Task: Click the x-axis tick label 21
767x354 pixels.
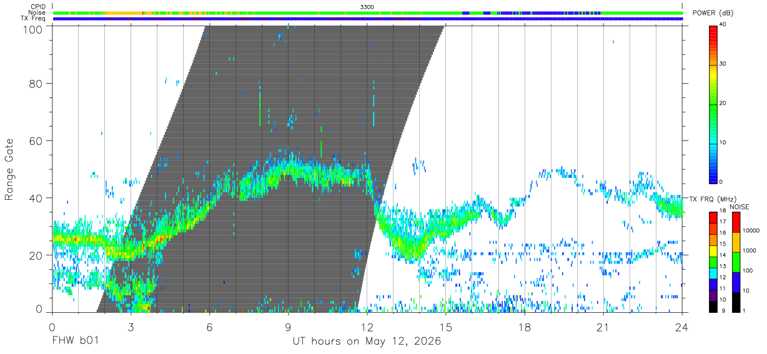Action: click(603, 327)
